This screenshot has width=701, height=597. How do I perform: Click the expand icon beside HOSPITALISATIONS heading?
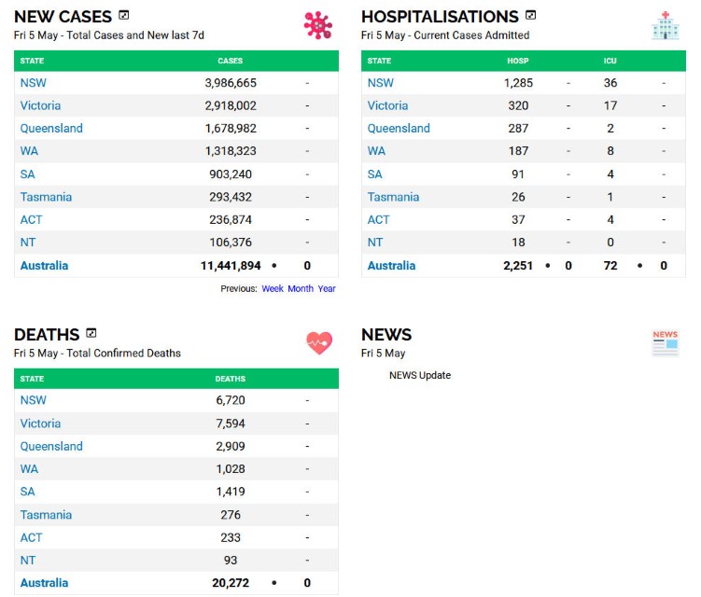point(531,15)
